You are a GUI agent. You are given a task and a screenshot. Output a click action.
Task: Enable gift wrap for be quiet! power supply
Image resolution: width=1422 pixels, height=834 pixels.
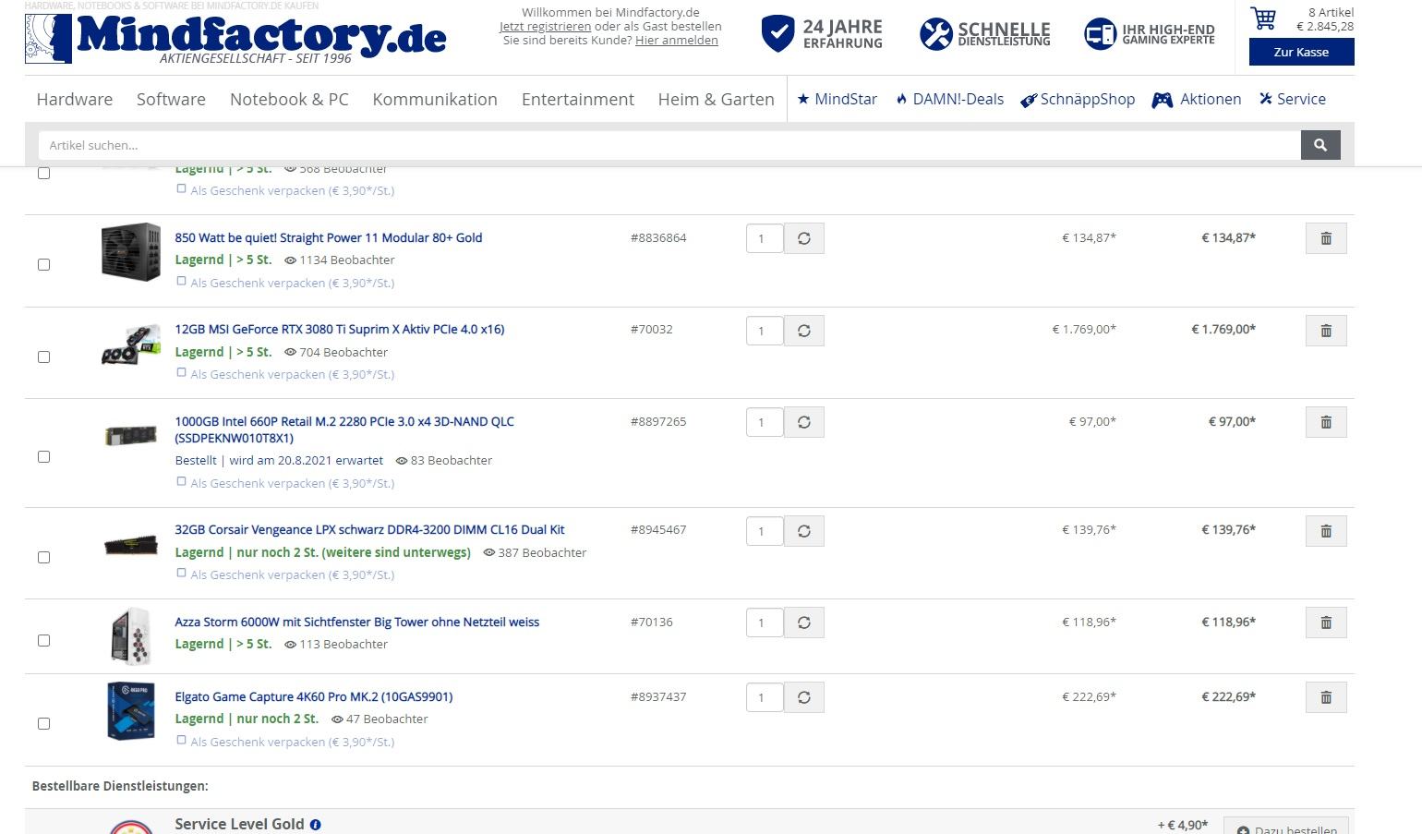pyautogui.click(x=181, y=282)
